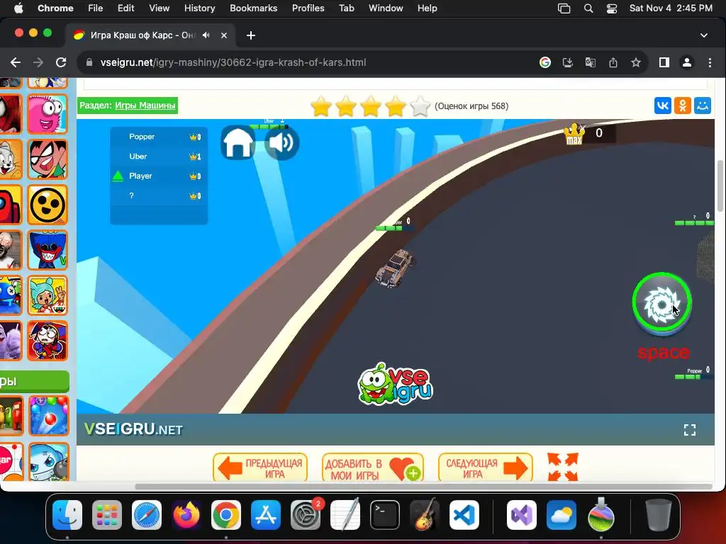View site information lock icon
726x544 pixels.
click(89, 62)
